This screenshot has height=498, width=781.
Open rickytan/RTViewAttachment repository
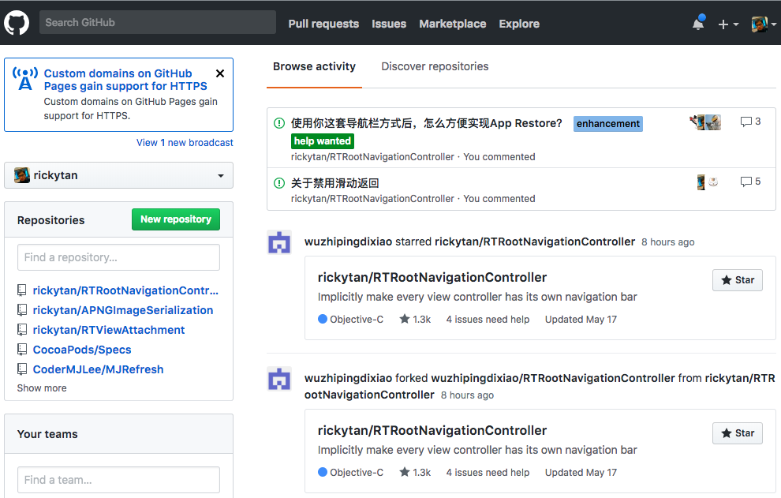point(109,330)
